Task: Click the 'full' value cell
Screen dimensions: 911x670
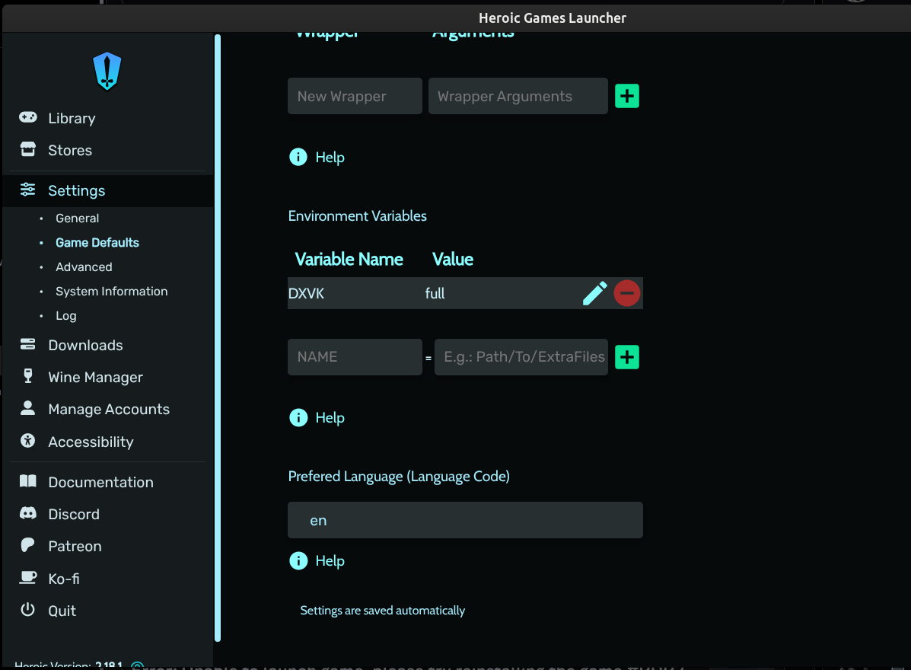Action: click(x=435, y=293)
